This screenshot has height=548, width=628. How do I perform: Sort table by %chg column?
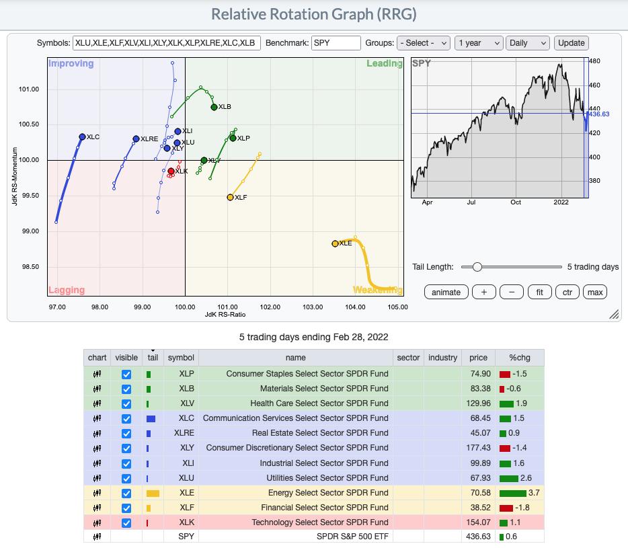pos(520,357)
